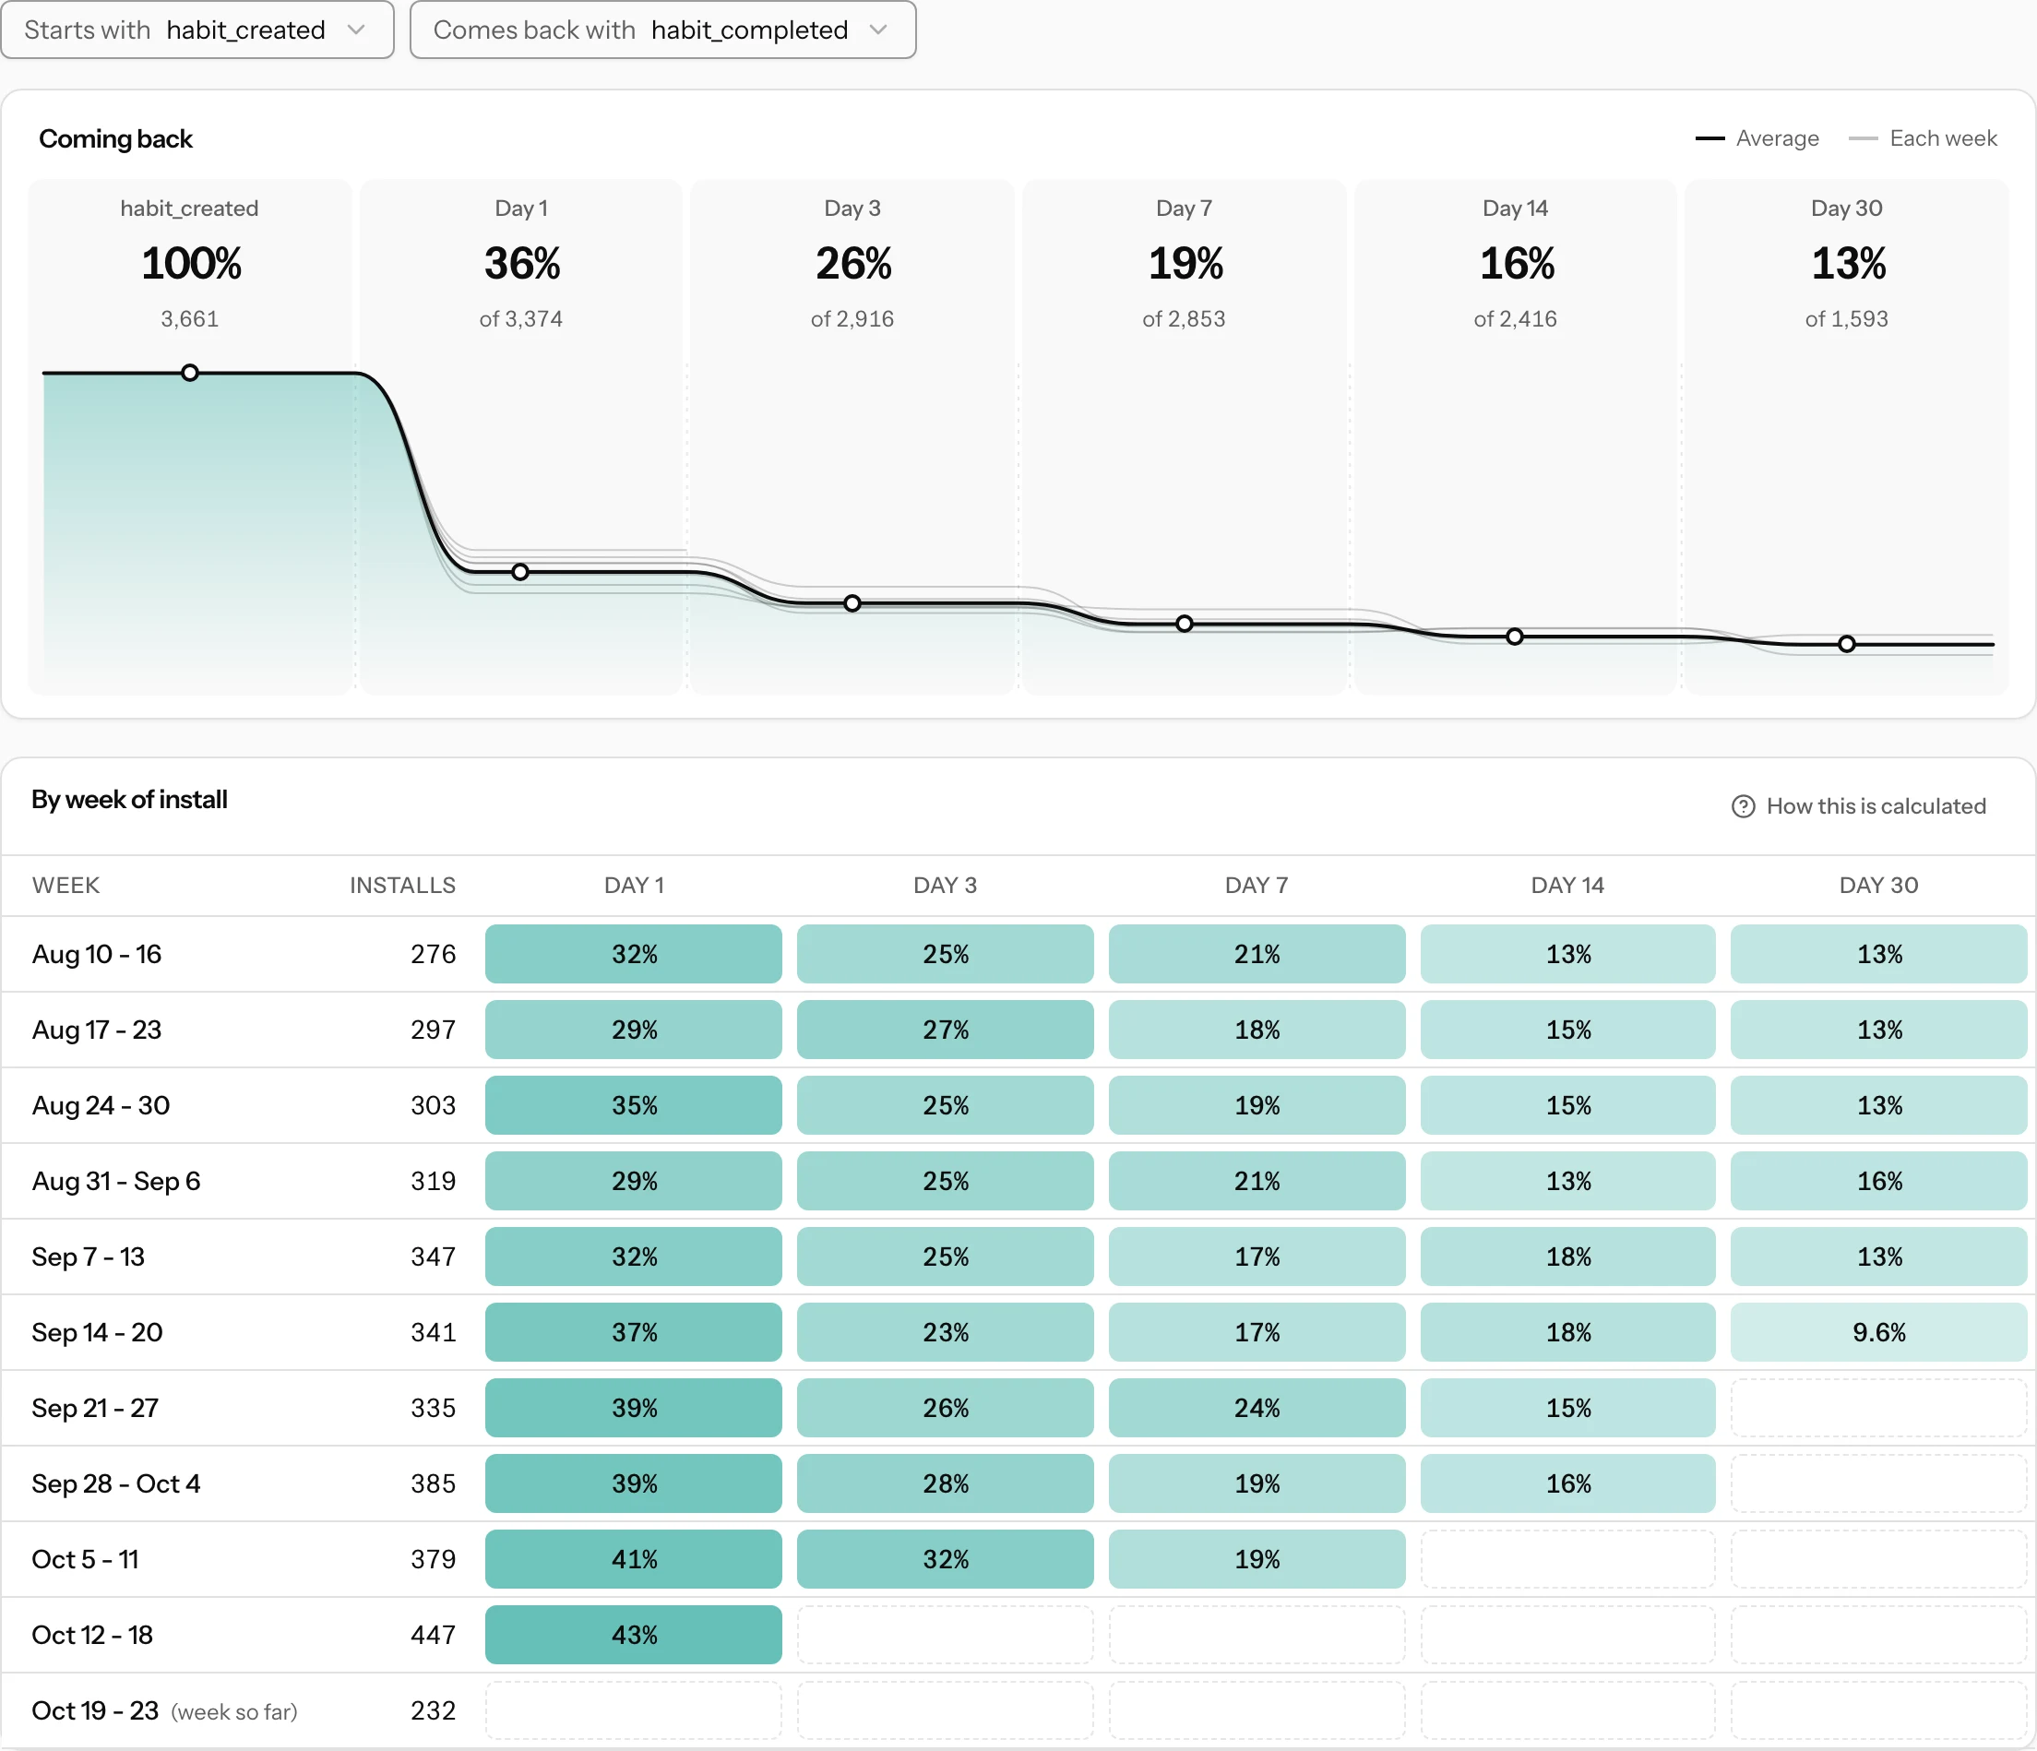Click the DAY 14 column header

click(1567, 885)
